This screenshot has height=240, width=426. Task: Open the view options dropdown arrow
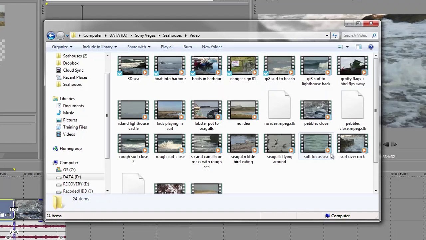[x=347, y=47]
